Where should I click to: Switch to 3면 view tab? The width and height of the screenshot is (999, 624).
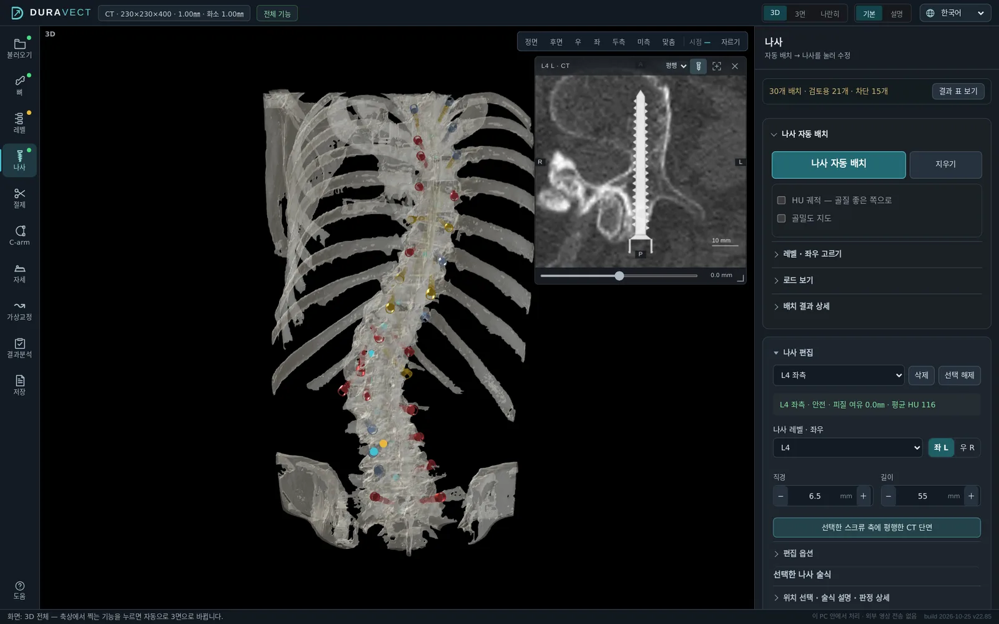click(800, 13)
